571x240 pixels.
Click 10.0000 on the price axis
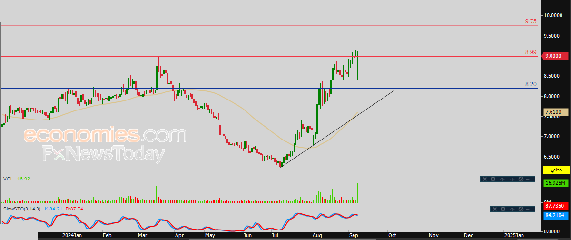pos(554,15)
